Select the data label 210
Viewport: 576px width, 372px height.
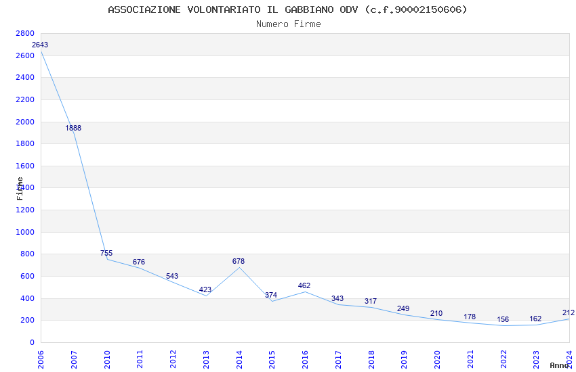[x=436, y=313]
